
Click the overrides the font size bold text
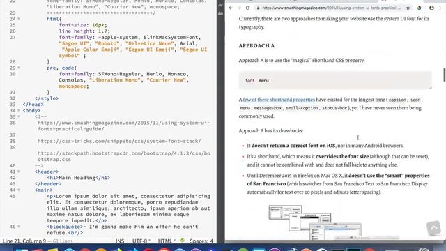(x=342, y=156)
